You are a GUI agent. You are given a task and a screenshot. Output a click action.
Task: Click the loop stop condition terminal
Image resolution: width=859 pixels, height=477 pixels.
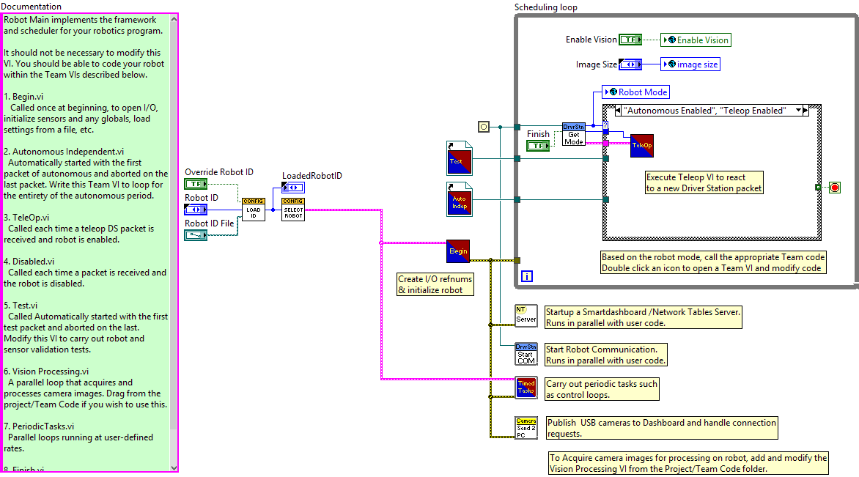(x=835, y=188)
